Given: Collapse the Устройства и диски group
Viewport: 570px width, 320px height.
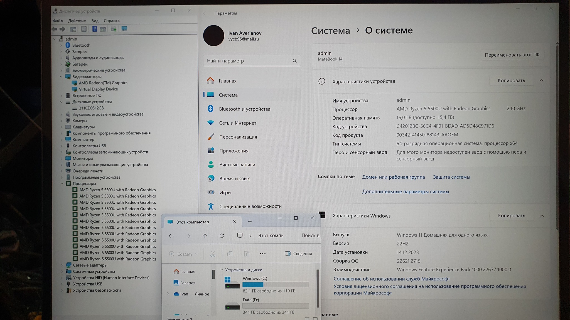Looking at the screenshot, I should pos(222,270).
